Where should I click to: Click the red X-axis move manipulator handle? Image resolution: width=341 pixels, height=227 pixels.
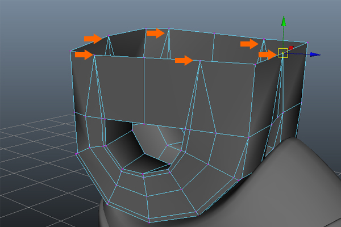click(x=291, y=48)
